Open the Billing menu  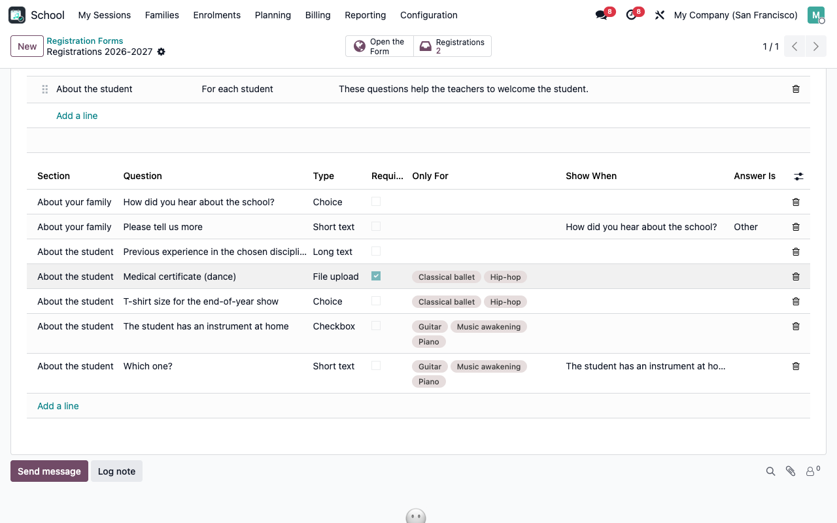pos(318,15)
